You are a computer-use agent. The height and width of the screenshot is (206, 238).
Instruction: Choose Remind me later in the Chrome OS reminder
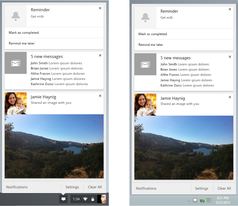pyautogui.click(x=54, y=44)
